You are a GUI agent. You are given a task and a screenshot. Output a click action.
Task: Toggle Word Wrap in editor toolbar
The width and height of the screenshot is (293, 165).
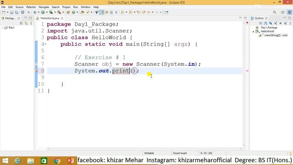(x=107, y=12)
